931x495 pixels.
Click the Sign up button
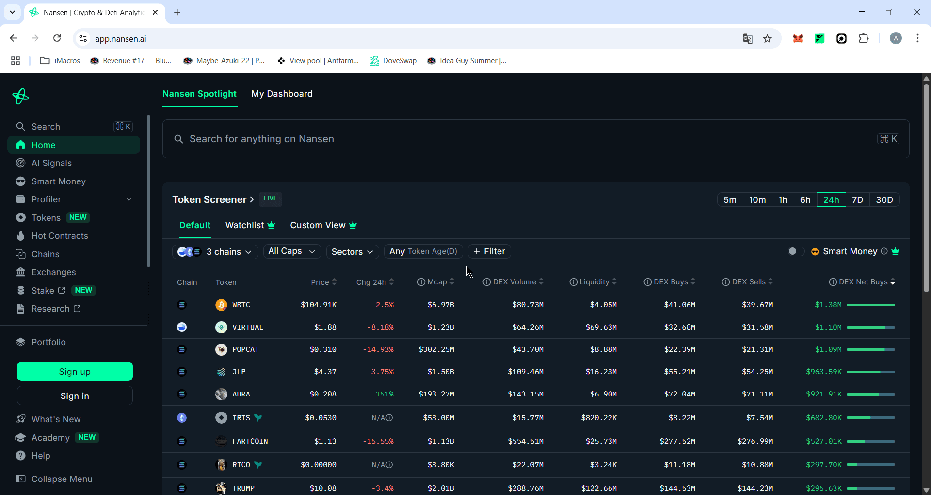[75, 372]
